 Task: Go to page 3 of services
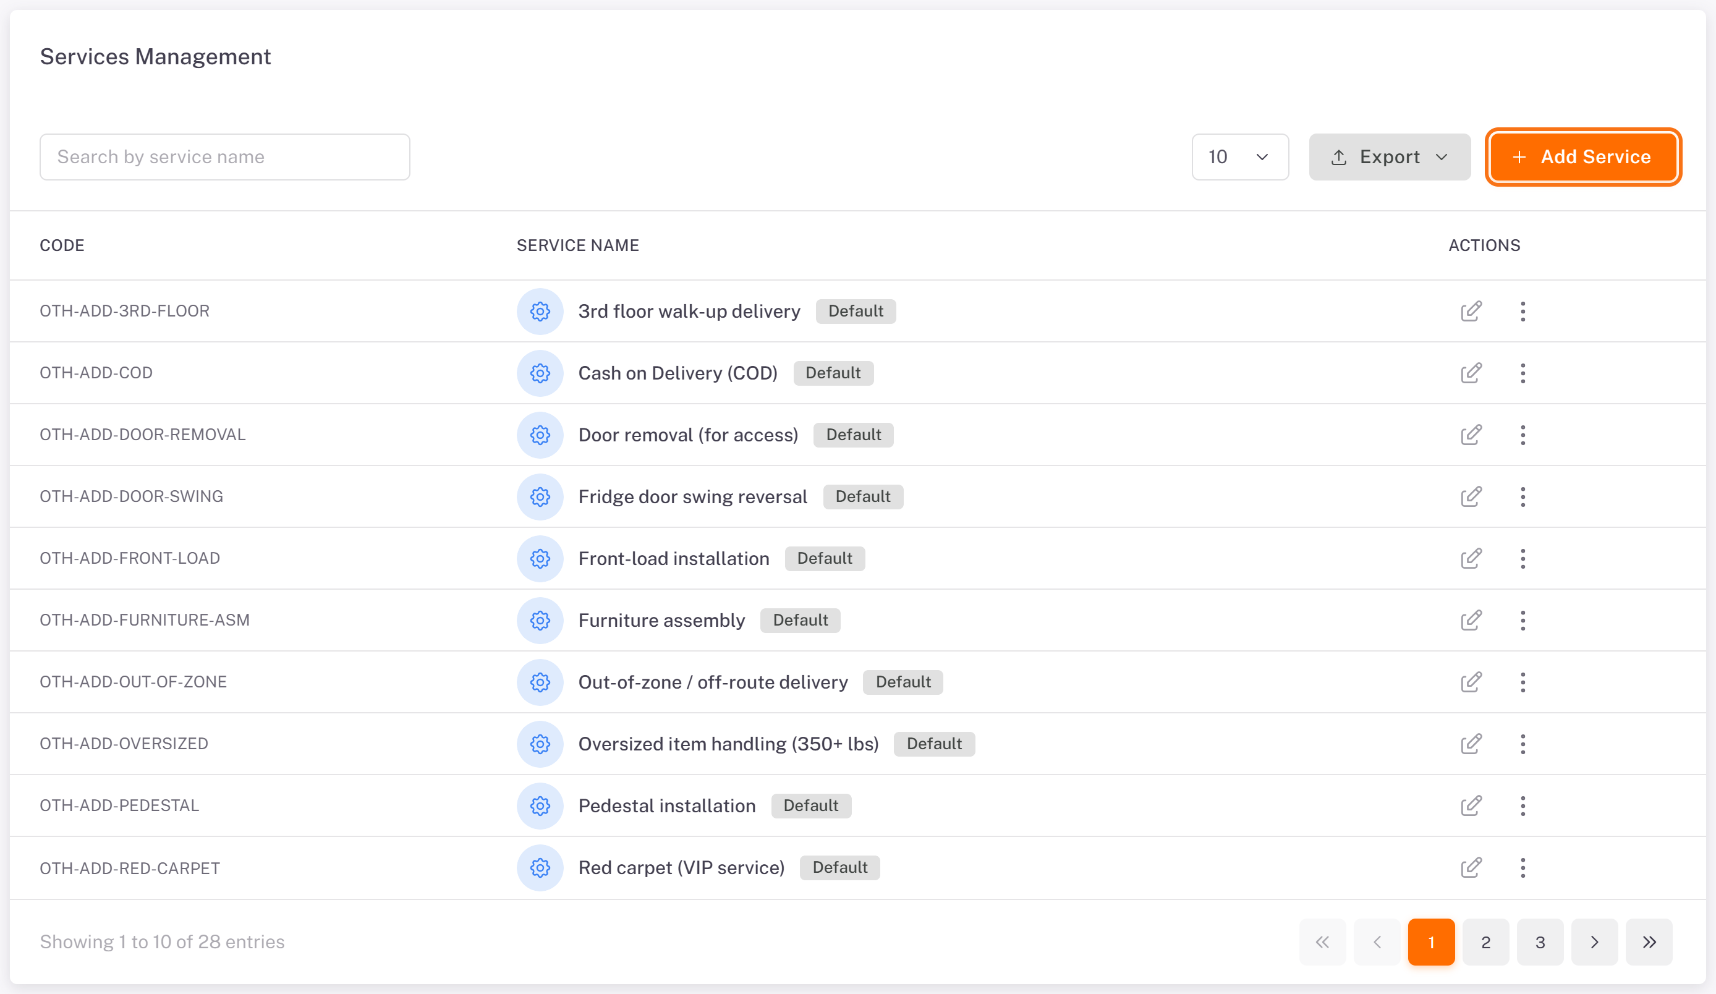click(1540, 942)
